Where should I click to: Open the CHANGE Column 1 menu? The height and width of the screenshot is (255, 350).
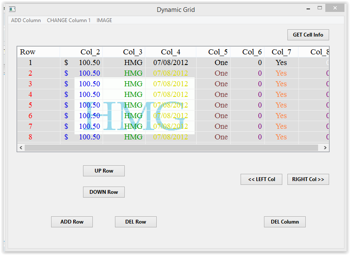click(69, 20)
